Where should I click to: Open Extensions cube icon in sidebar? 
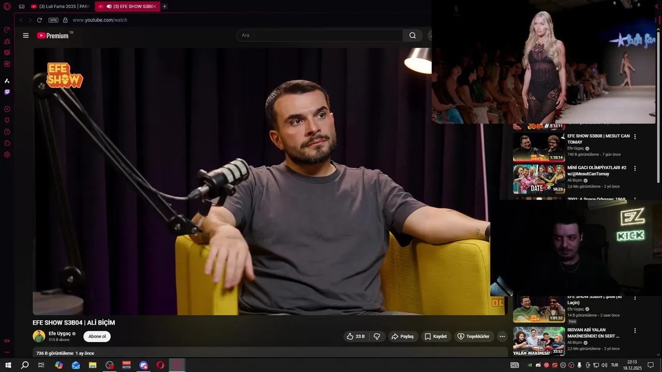[x=7, y=143]
